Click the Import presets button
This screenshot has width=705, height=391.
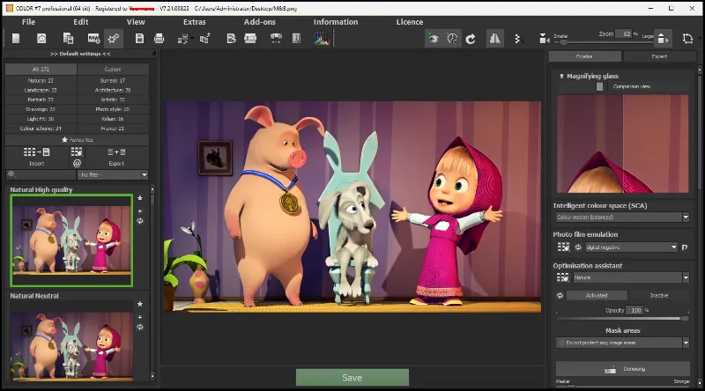tap(36, 157)
